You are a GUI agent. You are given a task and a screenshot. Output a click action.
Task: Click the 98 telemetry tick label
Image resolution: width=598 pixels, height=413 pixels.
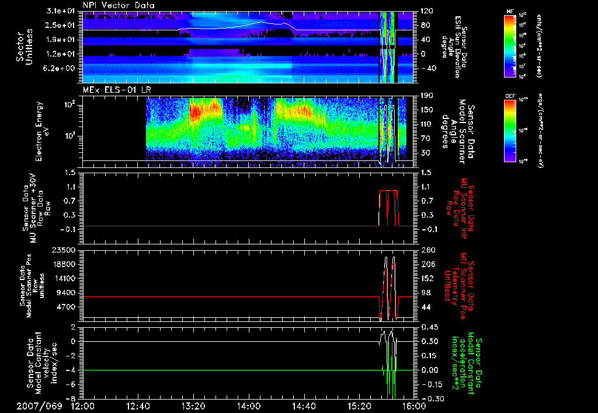coord(425,293)
